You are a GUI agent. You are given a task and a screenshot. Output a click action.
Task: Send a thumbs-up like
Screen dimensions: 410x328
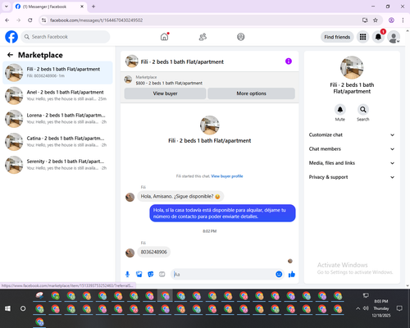(292, 274)
